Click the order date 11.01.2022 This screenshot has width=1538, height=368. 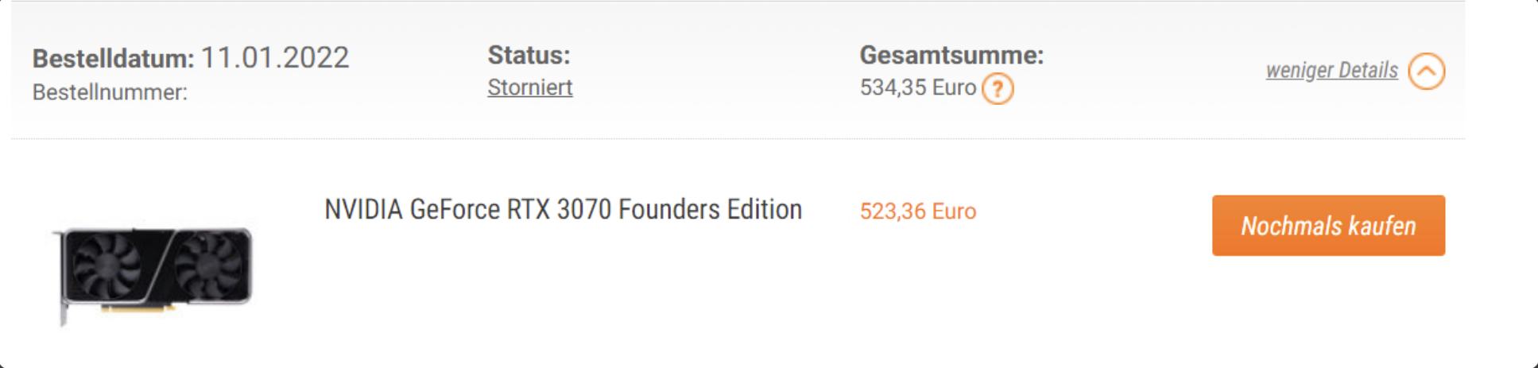pos(274,58)
